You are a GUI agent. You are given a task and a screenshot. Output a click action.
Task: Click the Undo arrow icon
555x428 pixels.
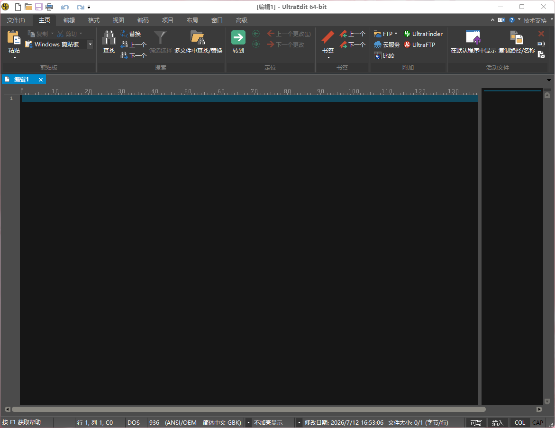coord(65,7)
